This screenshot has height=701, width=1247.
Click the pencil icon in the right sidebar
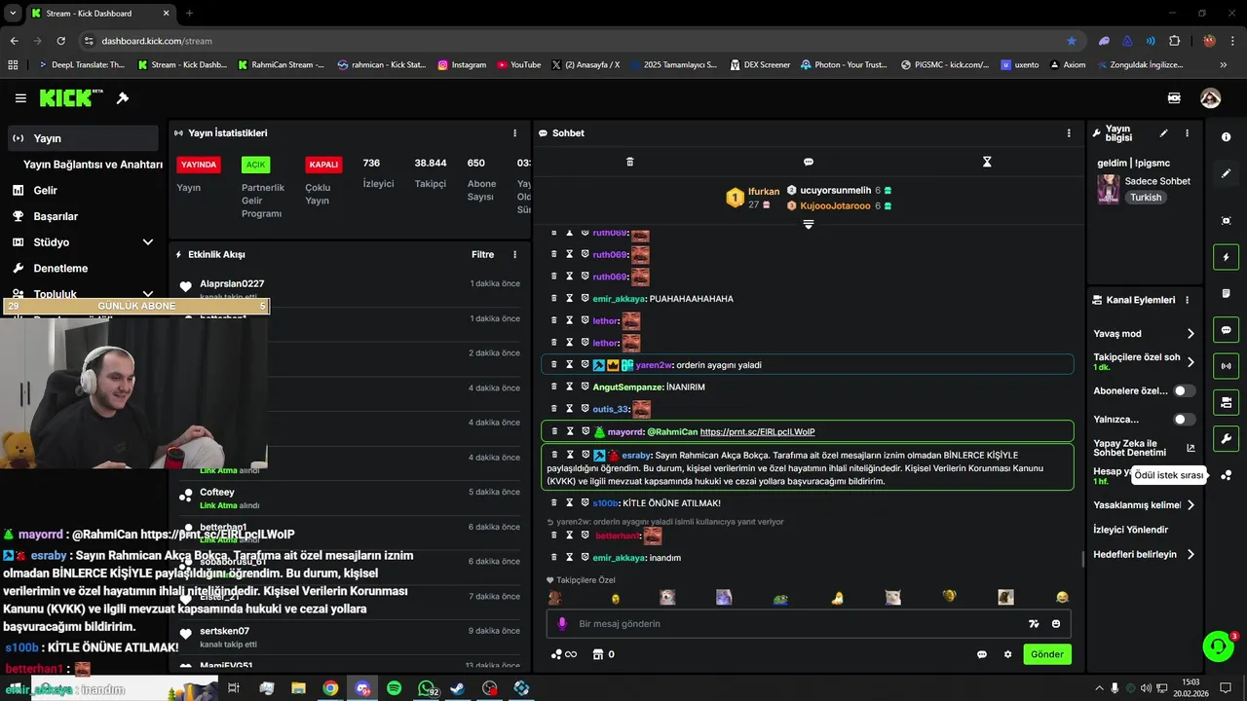point(1226,173)
